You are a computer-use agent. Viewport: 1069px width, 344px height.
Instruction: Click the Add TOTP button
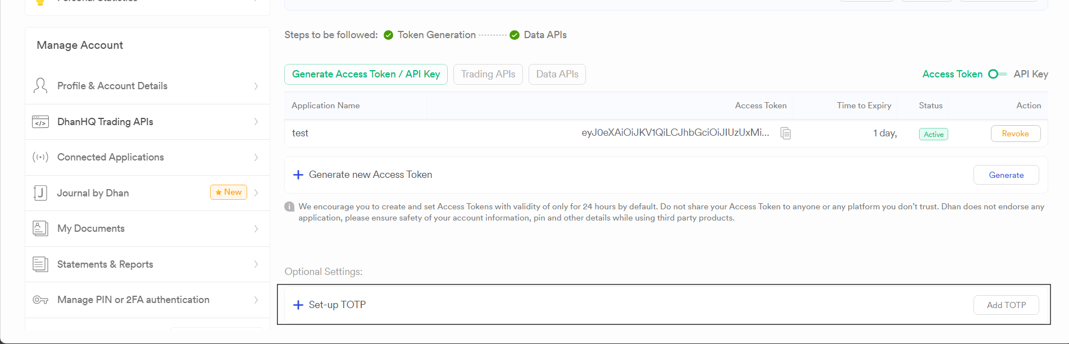1006,305
